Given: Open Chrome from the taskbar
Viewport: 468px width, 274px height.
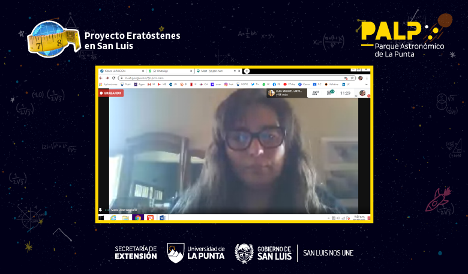Looking at the screenshot, I should (137, 218).
